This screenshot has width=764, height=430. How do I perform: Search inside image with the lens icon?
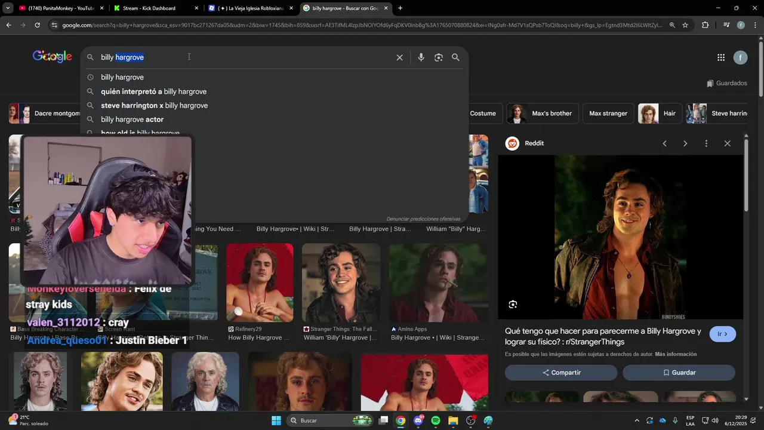coord(513,305)
